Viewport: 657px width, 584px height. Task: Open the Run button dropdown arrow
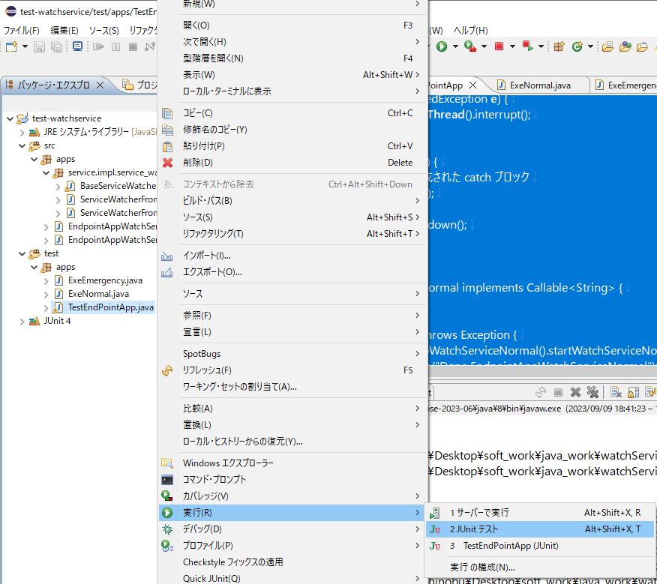point(454,46)
